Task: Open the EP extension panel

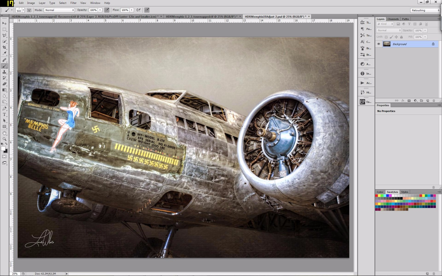Action: (x=366, y=102)
